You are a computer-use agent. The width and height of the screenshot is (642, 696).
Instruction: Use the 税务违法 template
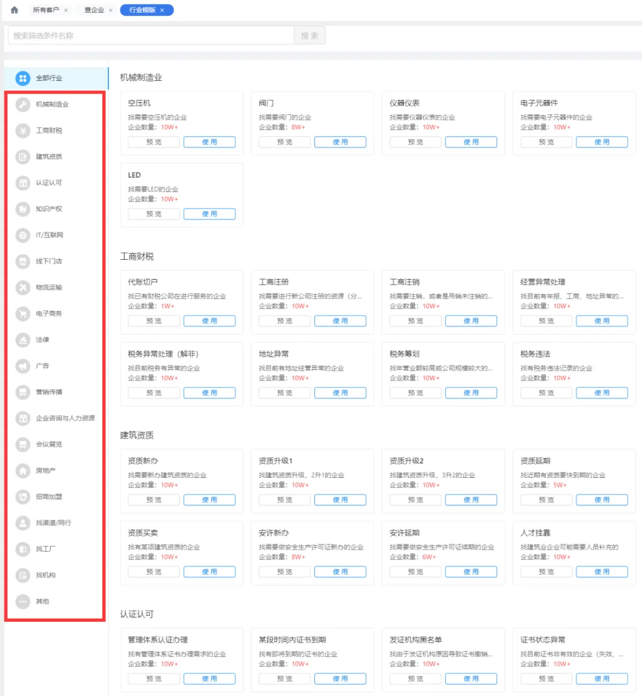(602, 393)
